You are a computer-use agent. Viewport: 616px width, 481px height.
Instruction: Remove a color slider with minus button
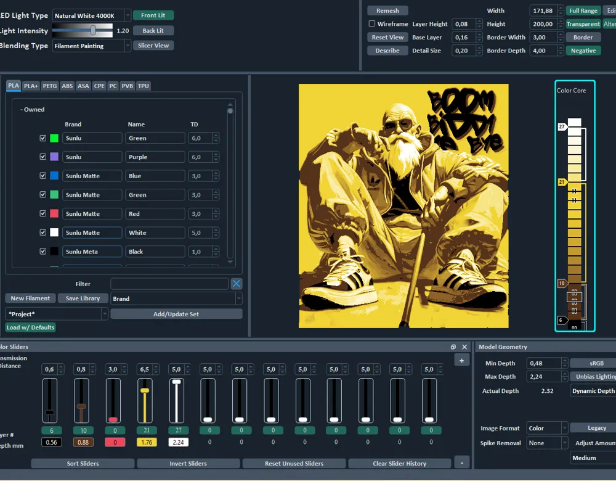[x=461, y=463]
